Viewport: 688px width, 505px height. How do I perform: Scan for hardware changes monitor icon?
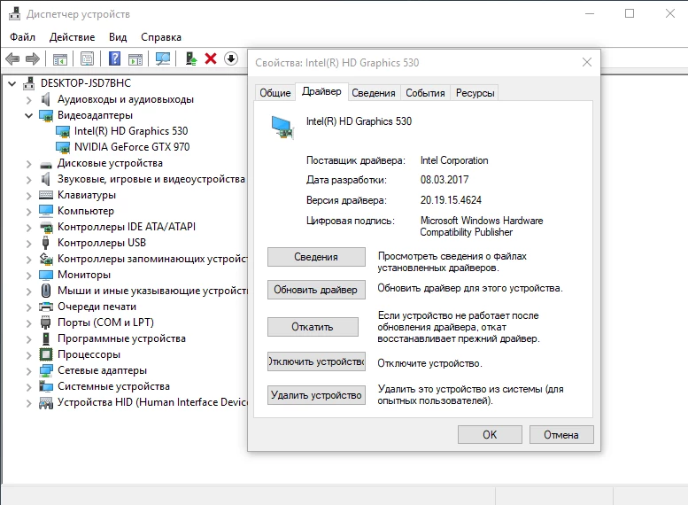point(163,58)
